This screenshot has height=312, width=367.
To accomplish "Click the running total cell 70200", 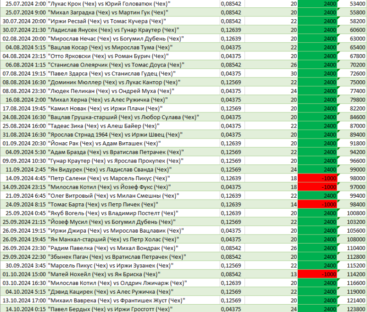I will coord(356,65).
